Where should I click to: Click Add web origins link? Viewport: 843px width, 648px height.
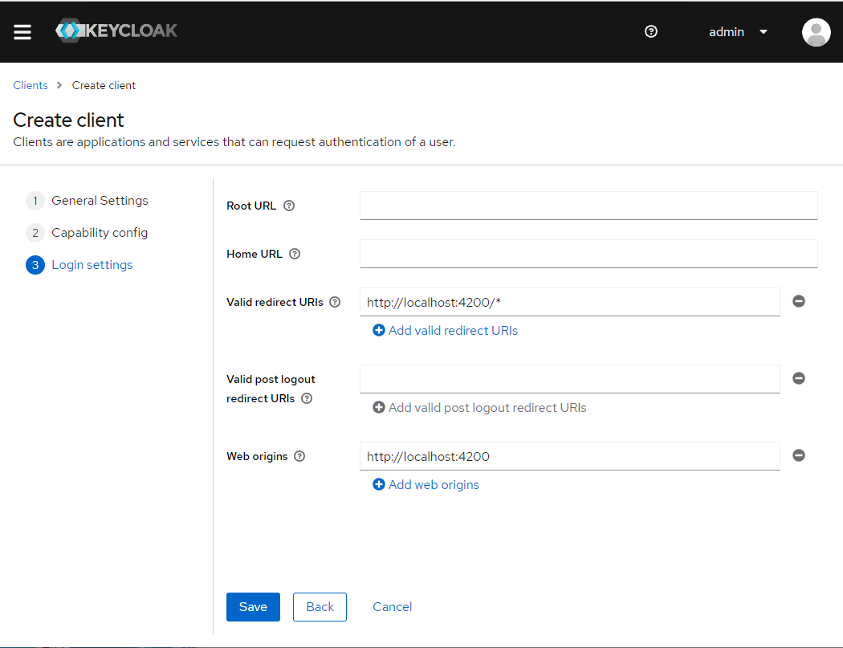point(426,484)
